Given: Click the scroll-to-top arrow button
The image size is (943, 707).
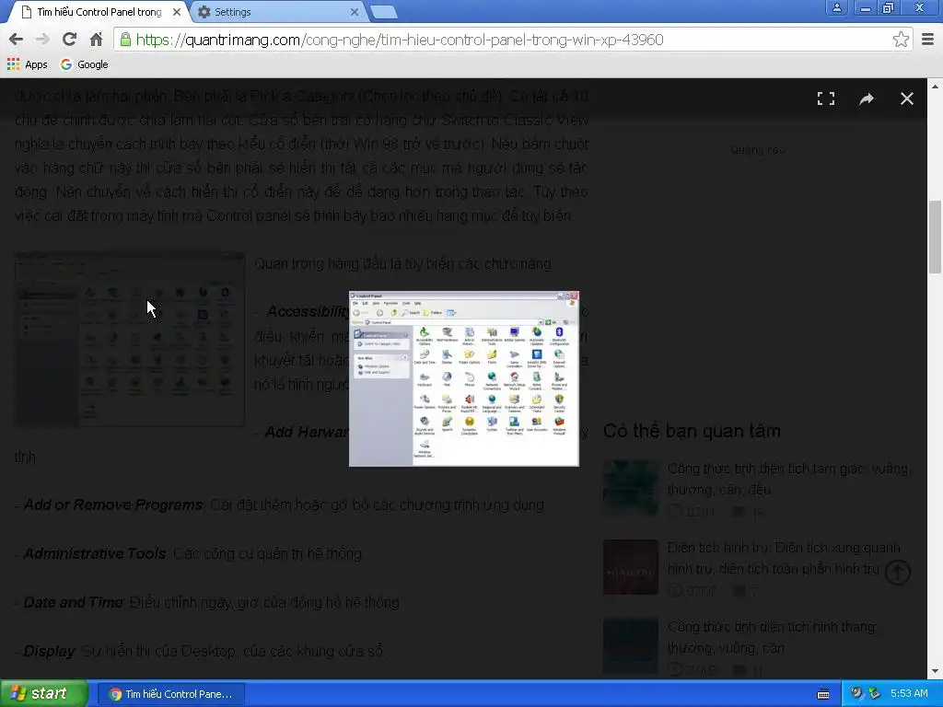Looking at the screenshot, I should pos(897,573).
